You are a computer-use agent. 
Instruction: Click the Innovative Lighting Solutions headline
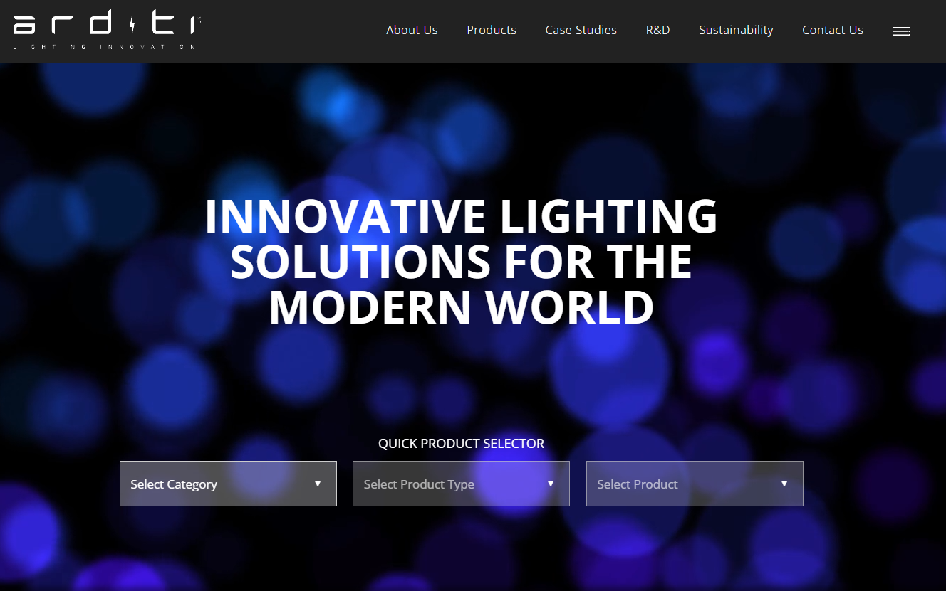[461, 262]
